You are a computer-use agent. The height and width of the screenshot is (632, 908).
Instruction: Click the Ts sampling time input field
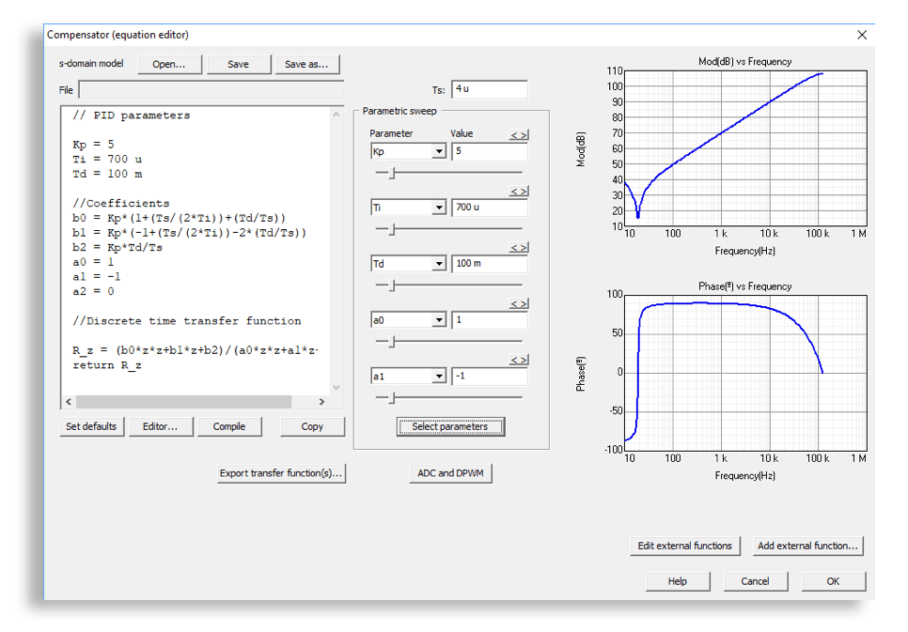click(489, 89)
